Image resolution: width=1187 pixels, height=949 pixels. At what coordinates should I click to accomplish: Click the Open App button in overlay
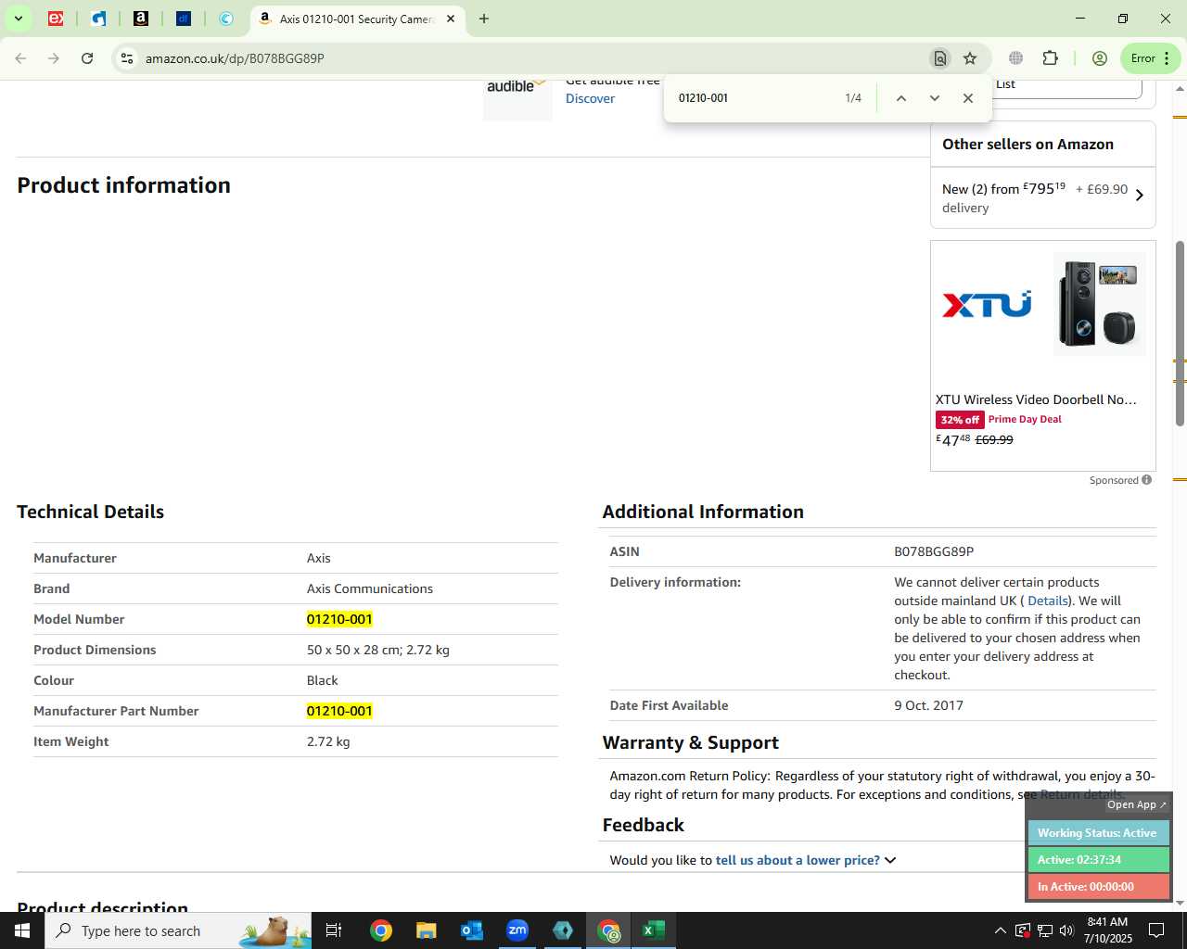(x=1136, y=804)
